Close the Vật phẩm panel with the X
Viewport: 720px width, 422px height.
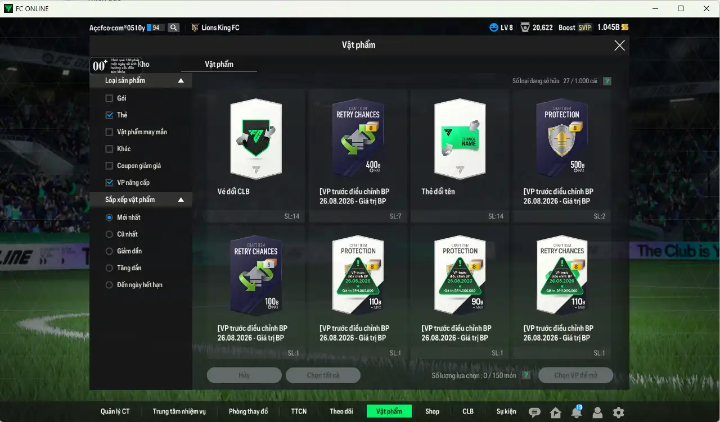click(x=619, y=46)
